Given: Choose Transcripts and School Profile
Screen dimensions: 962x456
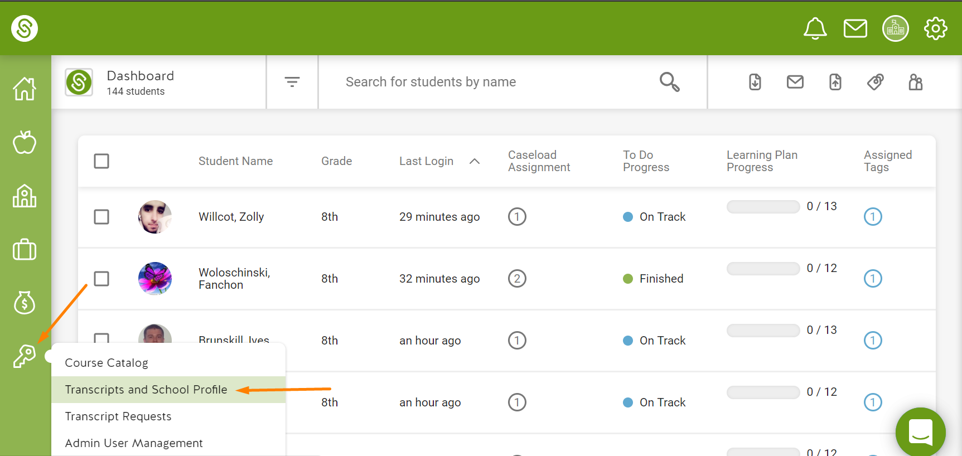Looking at the screenshot, I should [x=168, y=390].
